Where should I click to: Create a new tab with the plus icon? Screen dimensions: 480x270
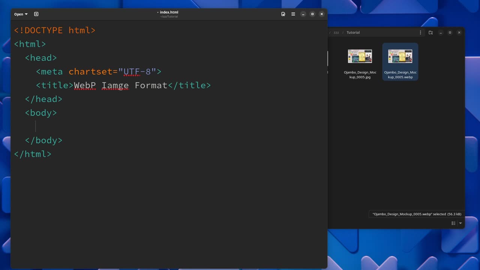(x=36, y=14)
